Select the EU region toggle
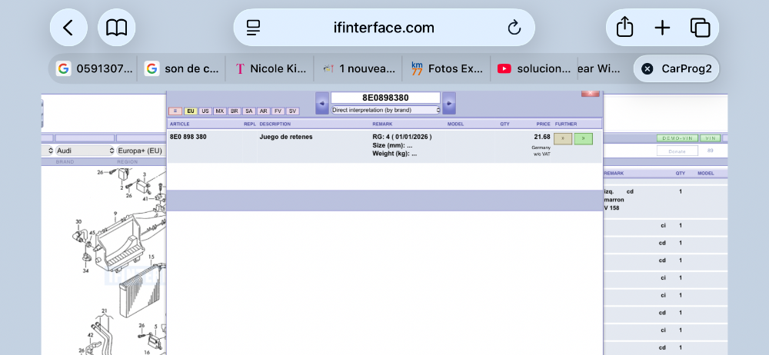 (191, 111)
